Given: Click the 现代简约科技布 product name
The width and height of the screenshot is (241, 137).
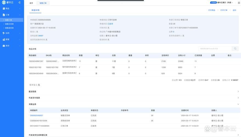Looking at the screenshot, I should pos(69,67).
